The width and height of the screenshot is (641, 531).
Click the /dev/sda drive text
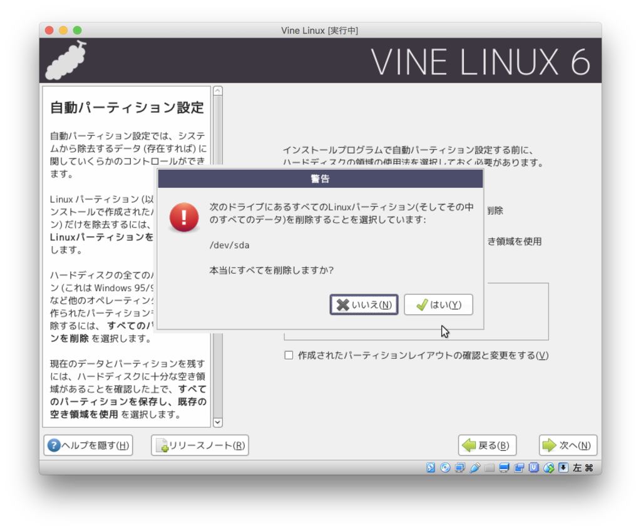(229, 245)
